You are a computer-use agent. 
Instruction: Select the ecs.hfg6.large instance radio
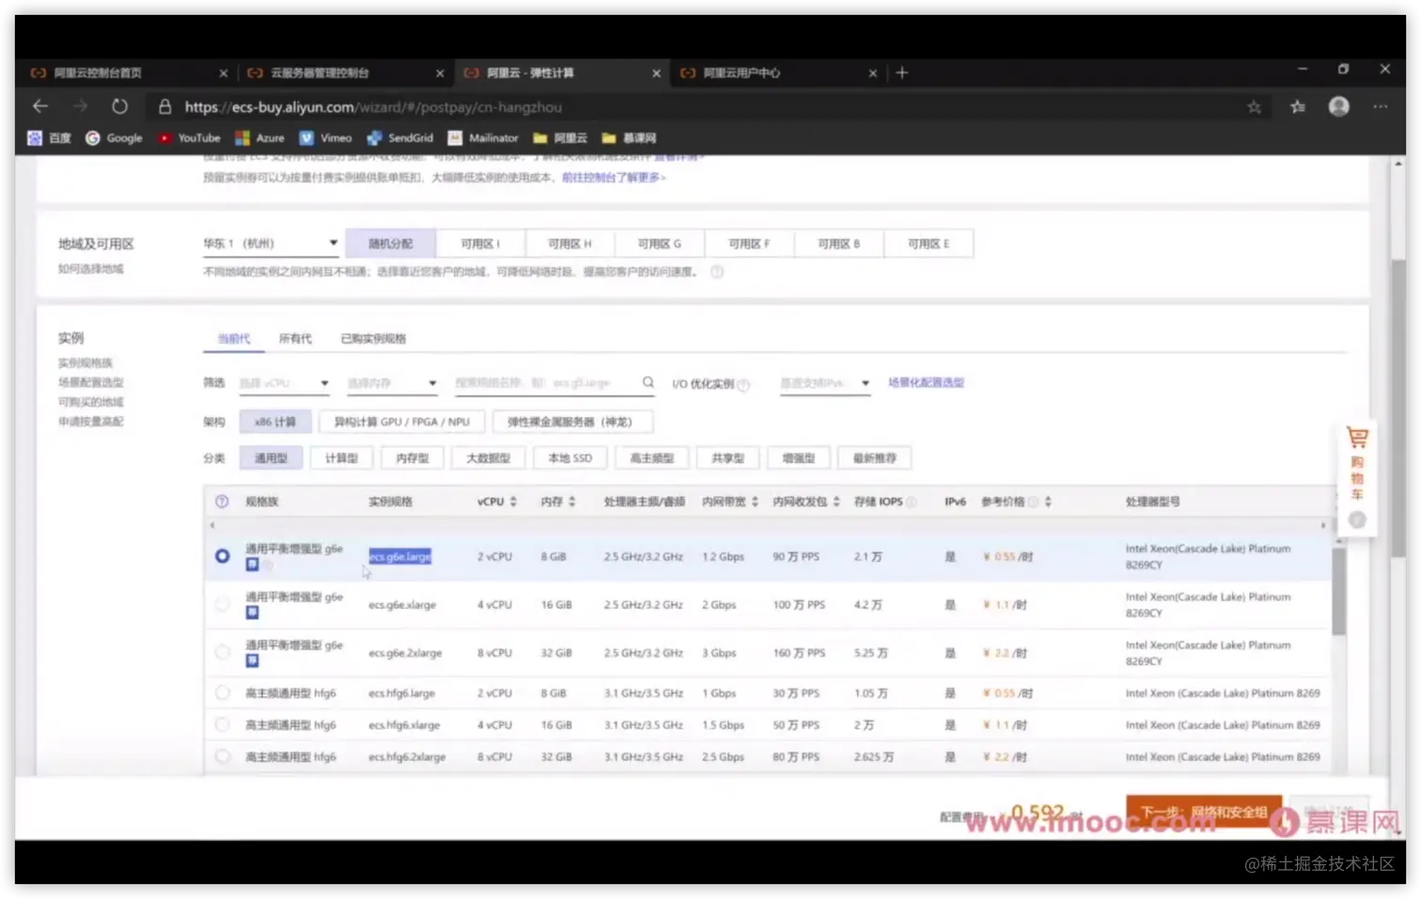pyautogui.click(x=222, y=693)
